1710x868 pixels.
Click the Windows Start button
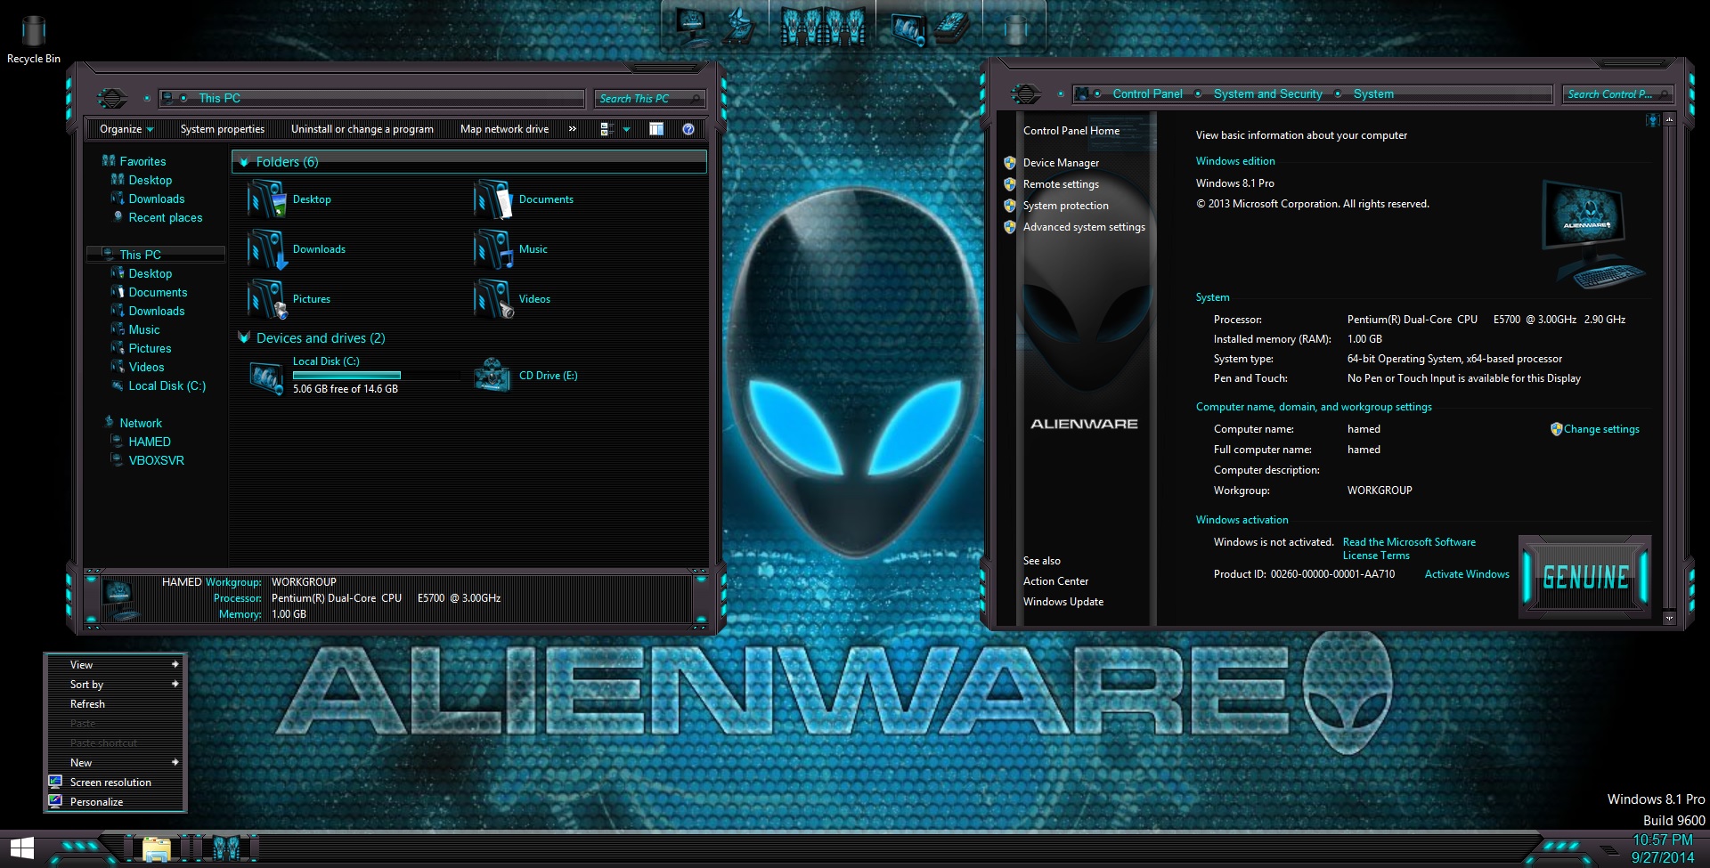[x=22, y=848]
